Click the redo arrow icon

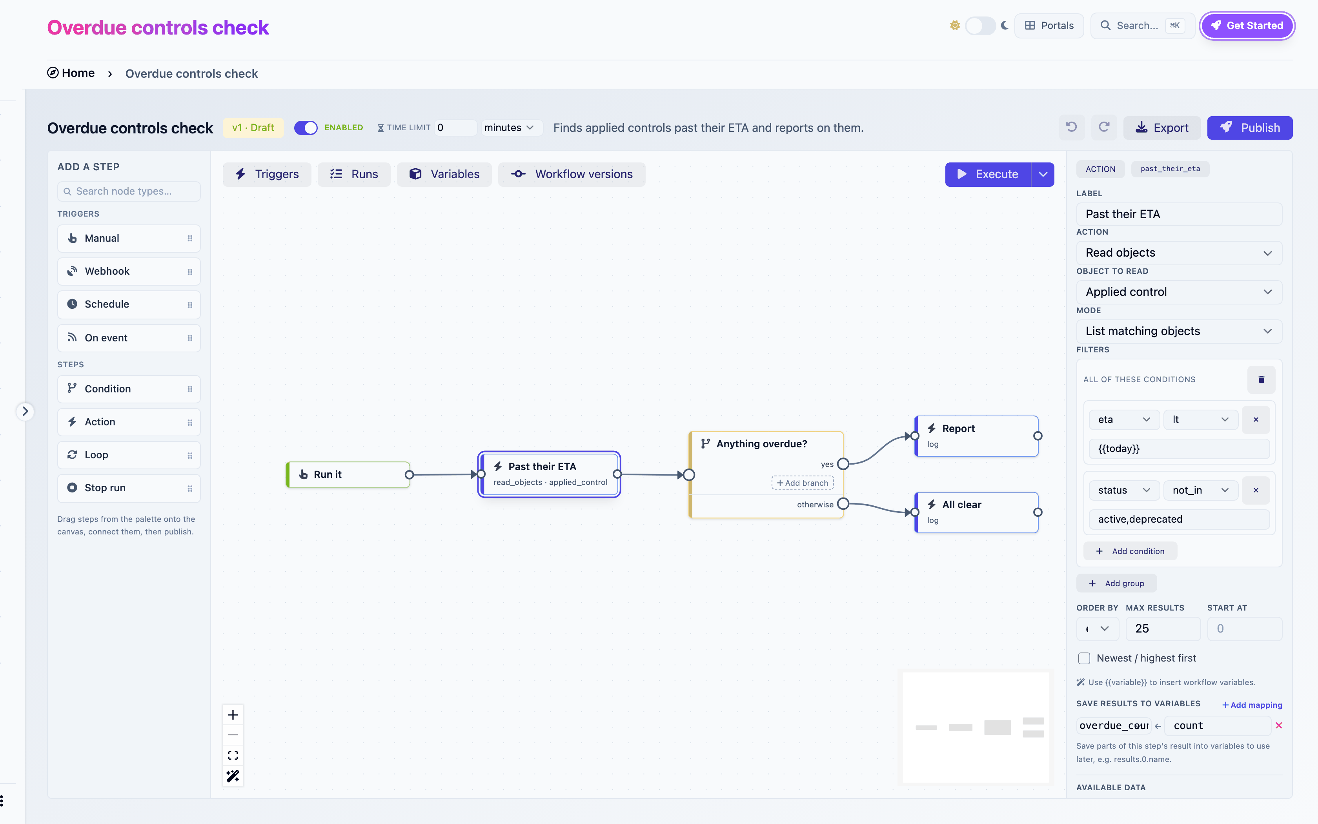point(1104,128)
